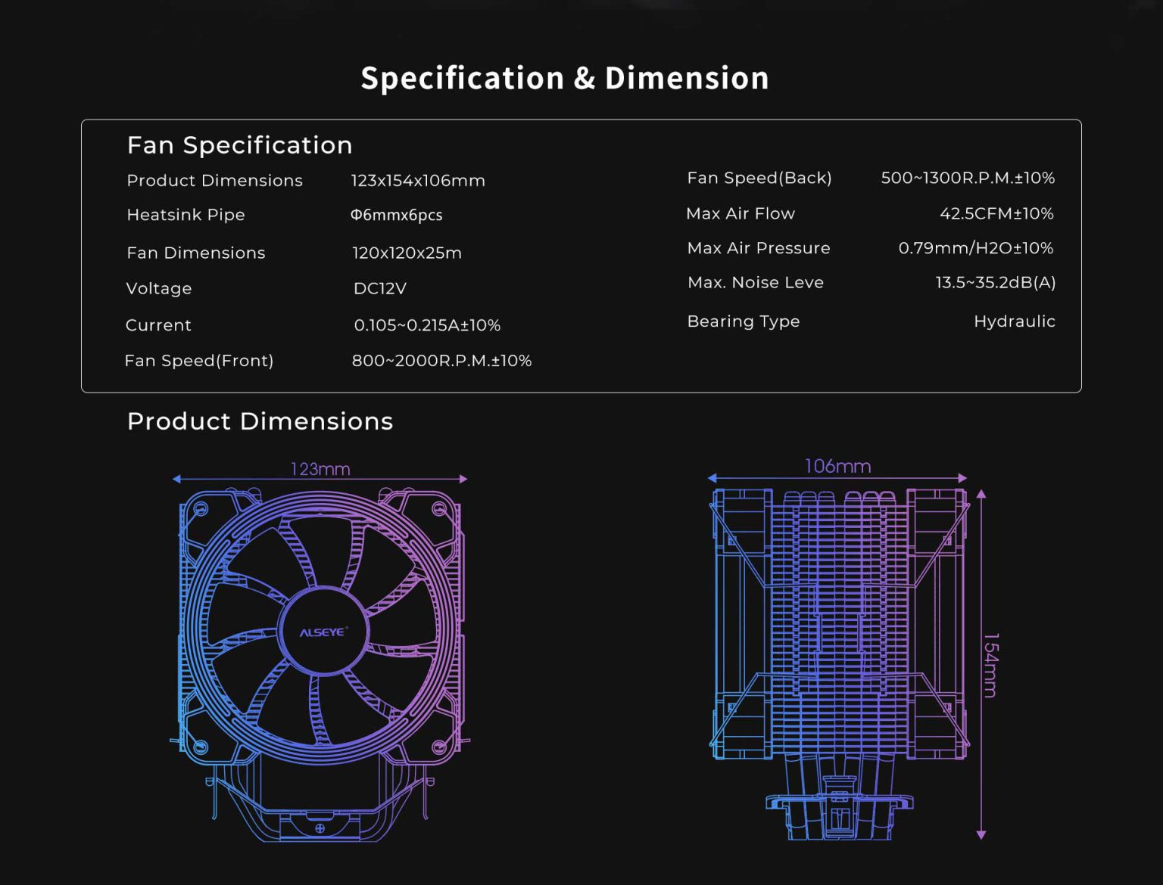Click the 123mm width dimension label
The width and height of the screenshot is (1163, 885).
(x=320, y=469)
